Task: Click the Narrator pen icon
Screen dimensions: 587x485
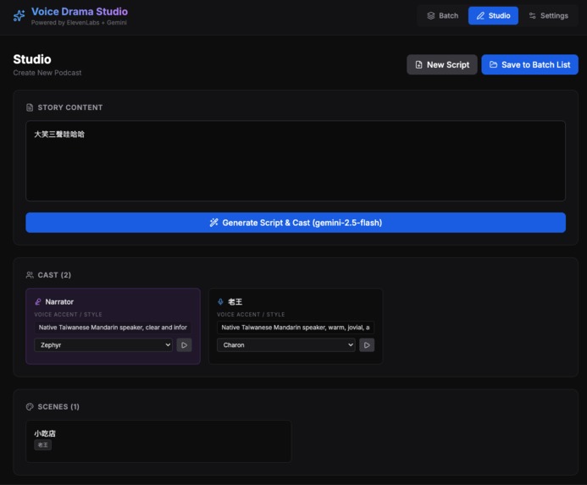Action: (x=38, y=301)
